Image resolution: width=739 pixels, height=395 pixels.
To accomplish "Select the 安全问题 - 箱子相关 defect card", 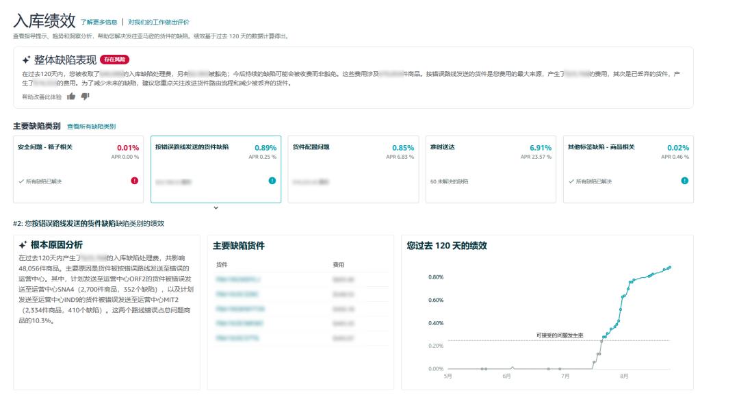I will (78, 169).
